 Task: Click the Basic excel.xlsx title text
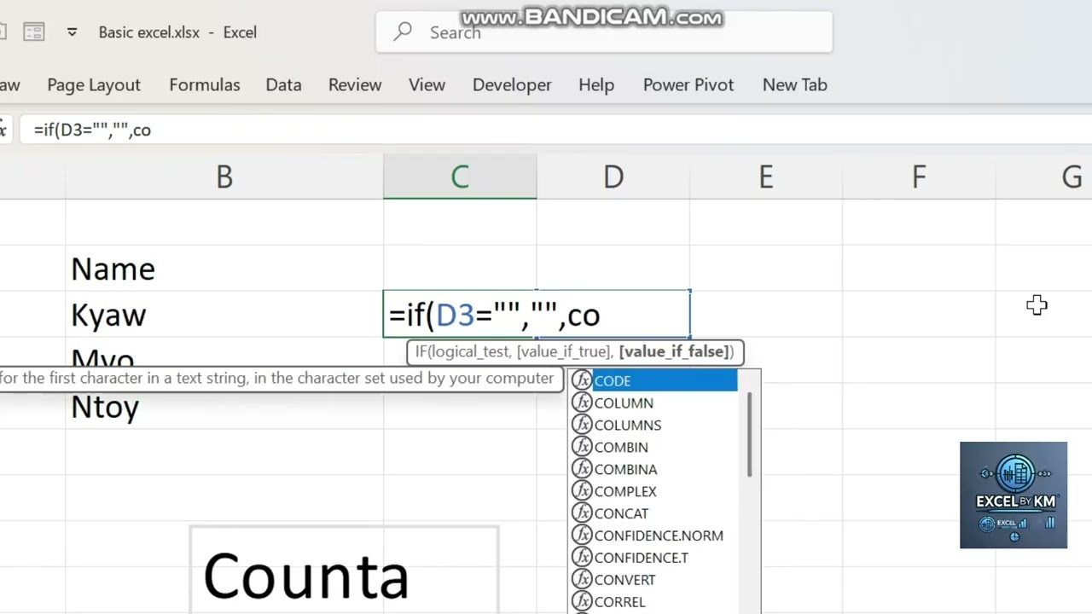[x=148, y=32]
